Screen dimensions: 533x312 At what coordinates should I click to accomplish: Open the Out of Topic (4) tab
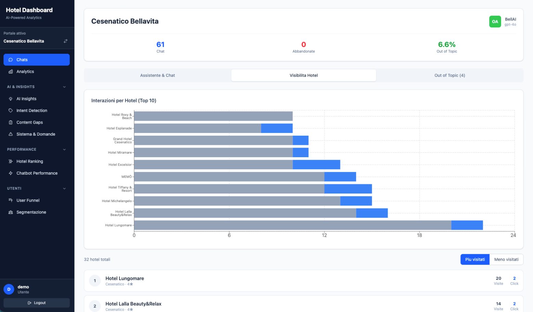[449, 75]
